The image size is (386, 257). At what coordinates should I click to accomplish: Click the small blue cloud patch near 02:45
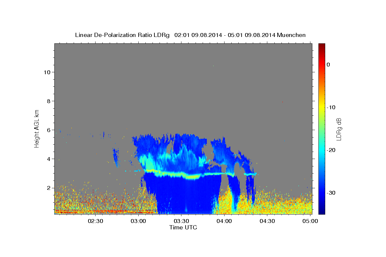pyautogui.click(x=115, y=157)
